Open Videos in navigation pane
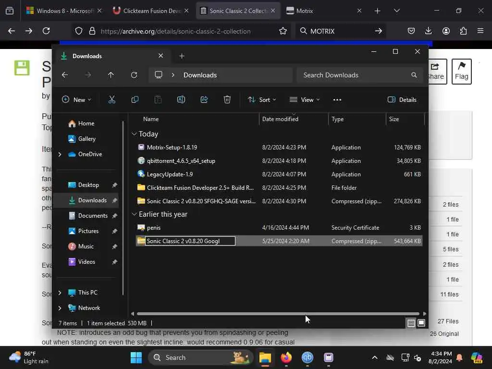Viewport: 492px width, 369px height. (86, 262)
